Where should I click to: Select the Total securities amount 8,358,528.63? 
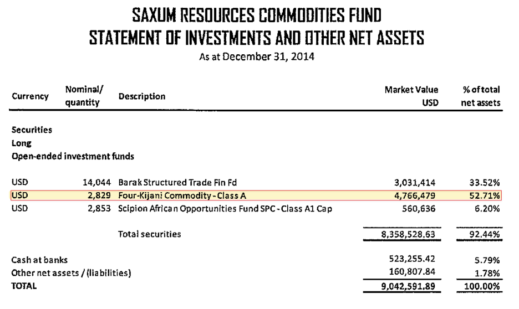pyautogui.click(x=408, y=234)
